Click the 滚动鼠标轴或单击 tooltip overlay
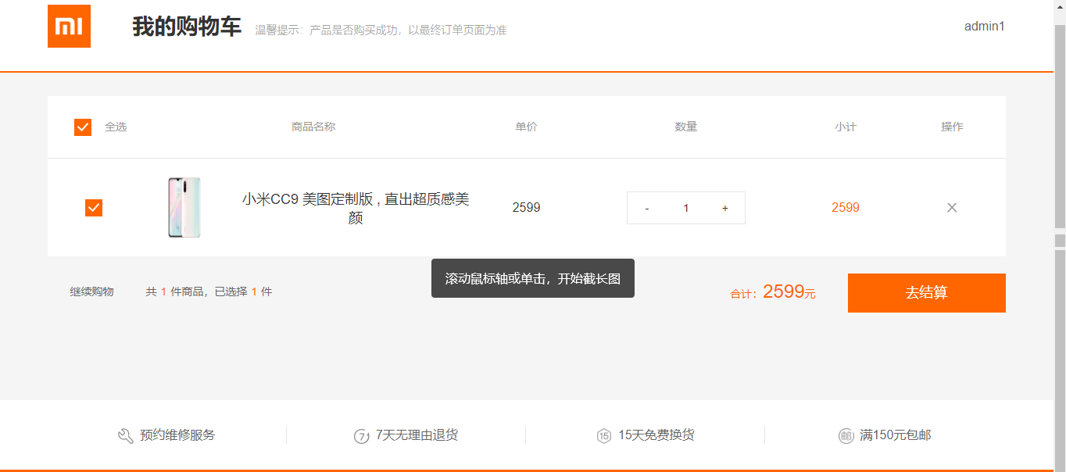The width and height of the screenshot is (1066, 472). (x=533, y=278)
